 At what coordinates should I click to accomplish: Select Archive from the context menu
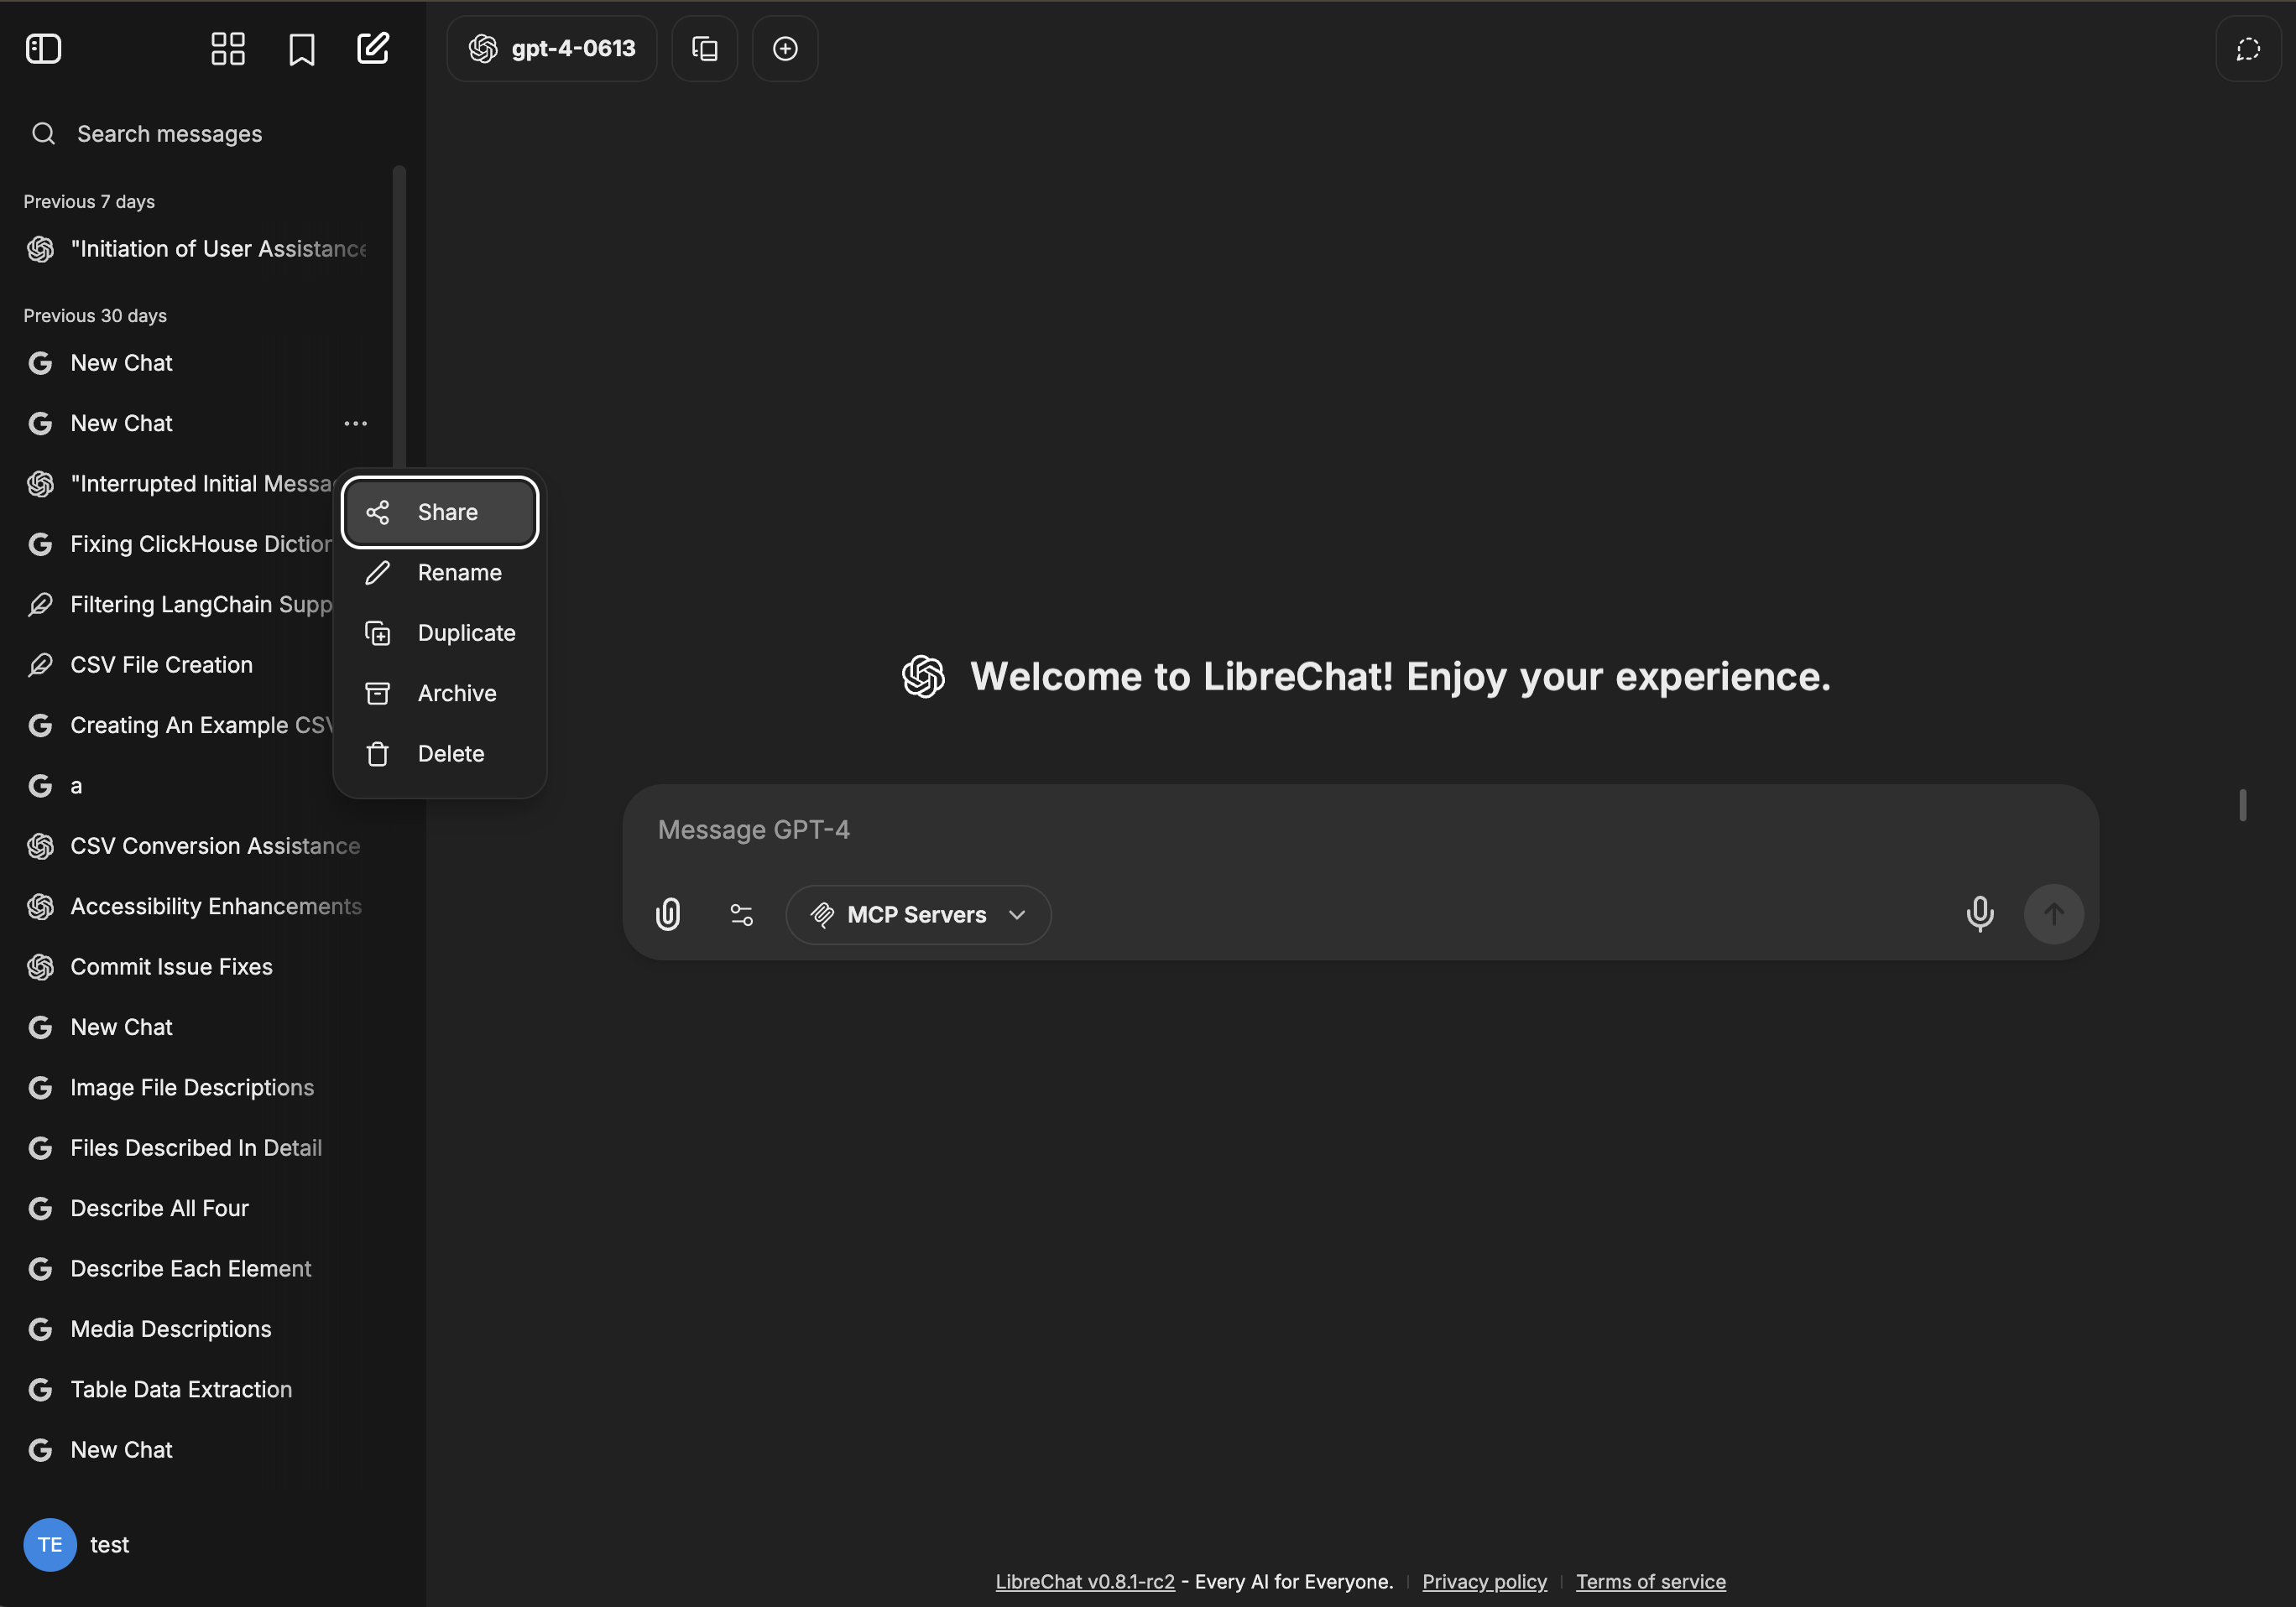point(440,693)
